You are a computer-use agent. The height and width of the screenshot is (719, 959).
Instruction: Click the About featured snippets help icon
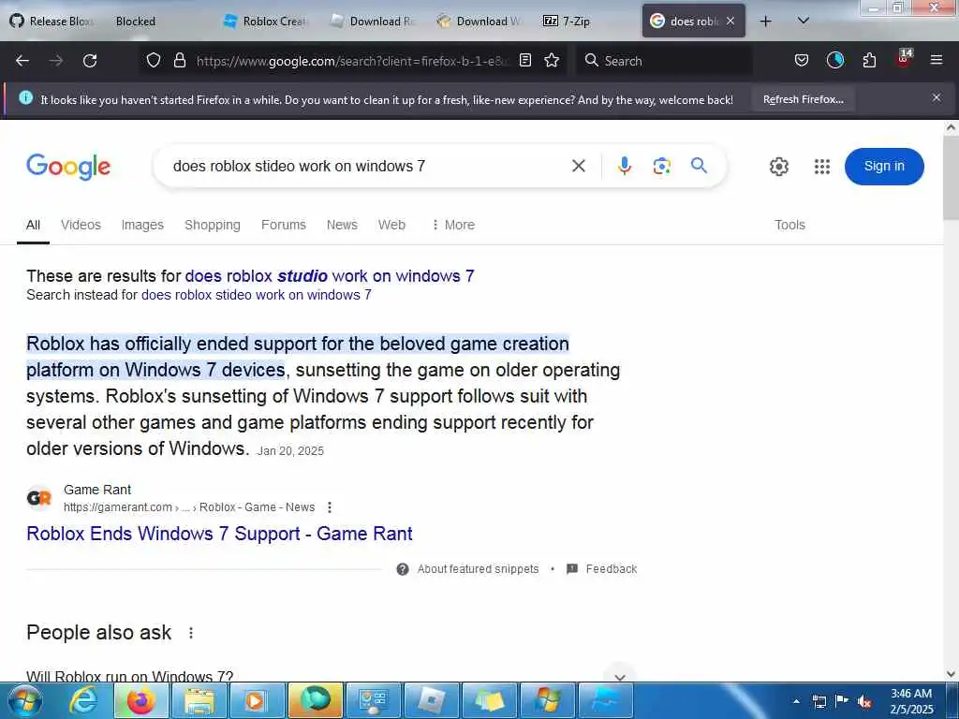[403, 569]
